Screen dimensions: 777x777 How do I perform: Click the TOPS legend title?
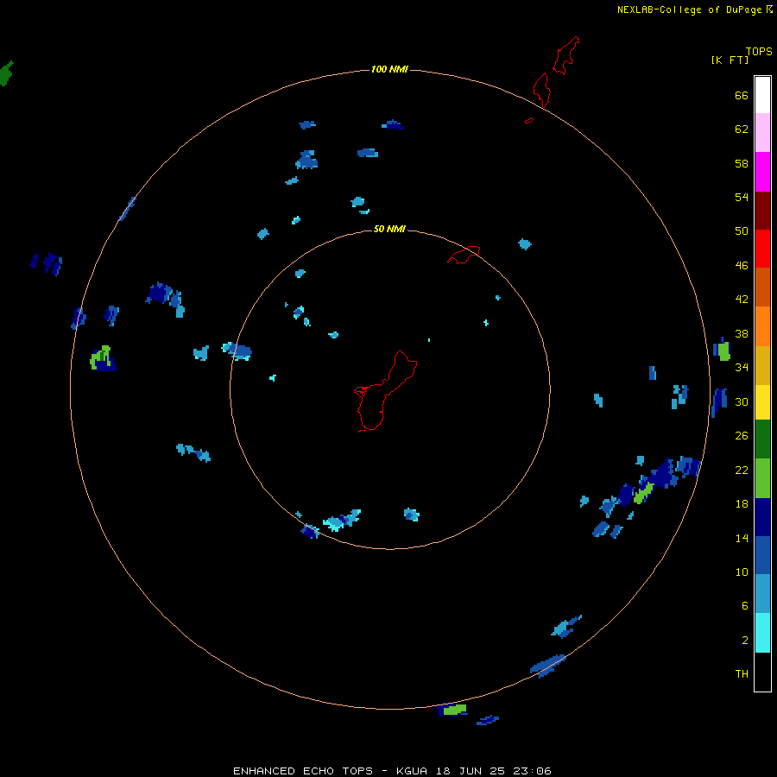pos(759,52)
